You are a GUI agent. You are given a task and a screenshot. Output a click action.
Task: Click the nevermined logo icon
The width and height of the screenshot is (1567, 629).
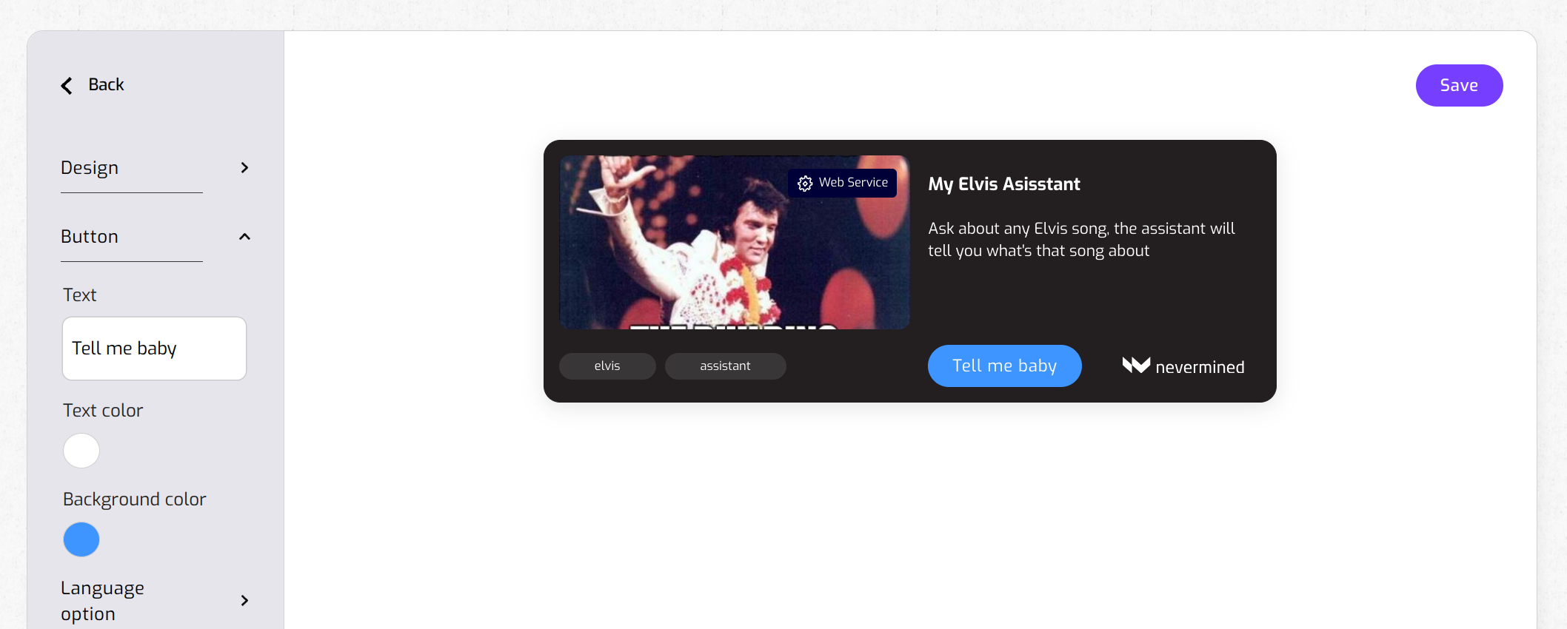1136,365
